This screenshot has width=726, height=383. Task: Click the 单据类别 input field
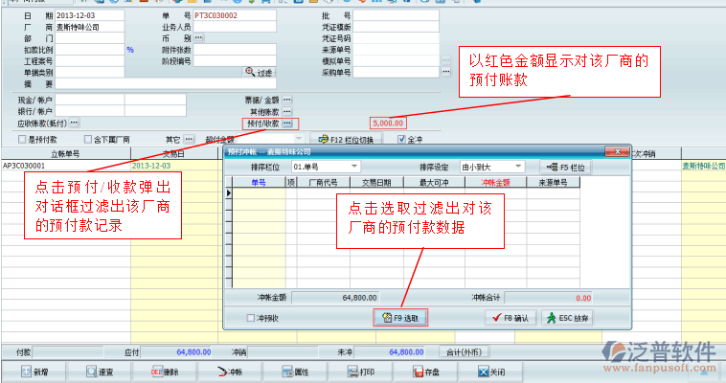click(89, 72)
